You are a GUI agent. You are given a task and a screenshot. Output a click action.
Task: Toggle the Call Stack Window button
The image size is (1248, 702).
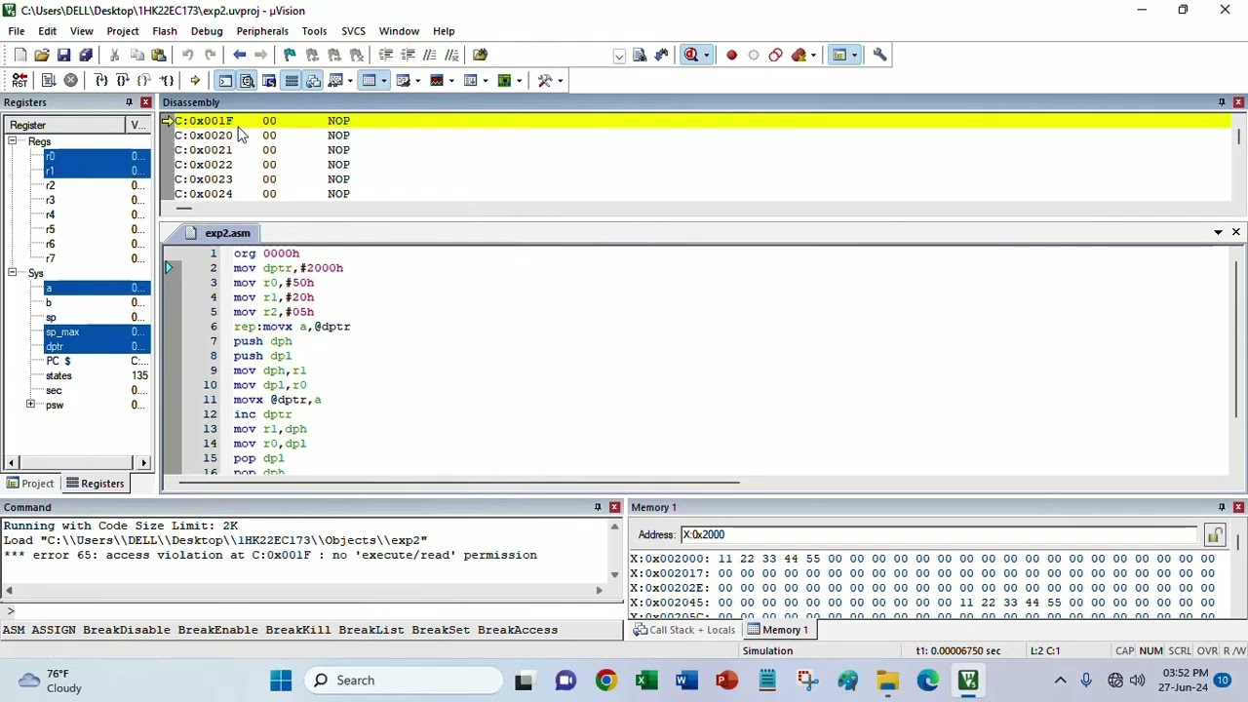click(x=313, y=80)
